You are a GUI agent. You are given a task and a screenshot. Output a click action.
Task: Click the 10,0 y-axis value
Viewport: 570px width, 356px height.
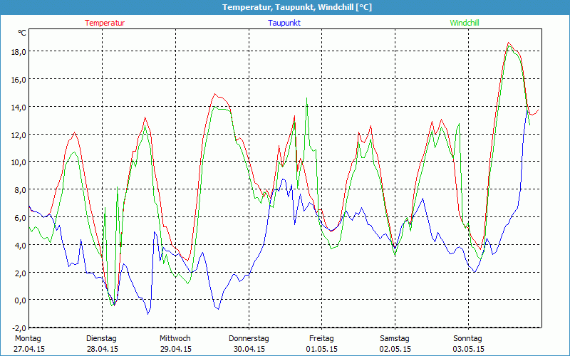point(19,162)
